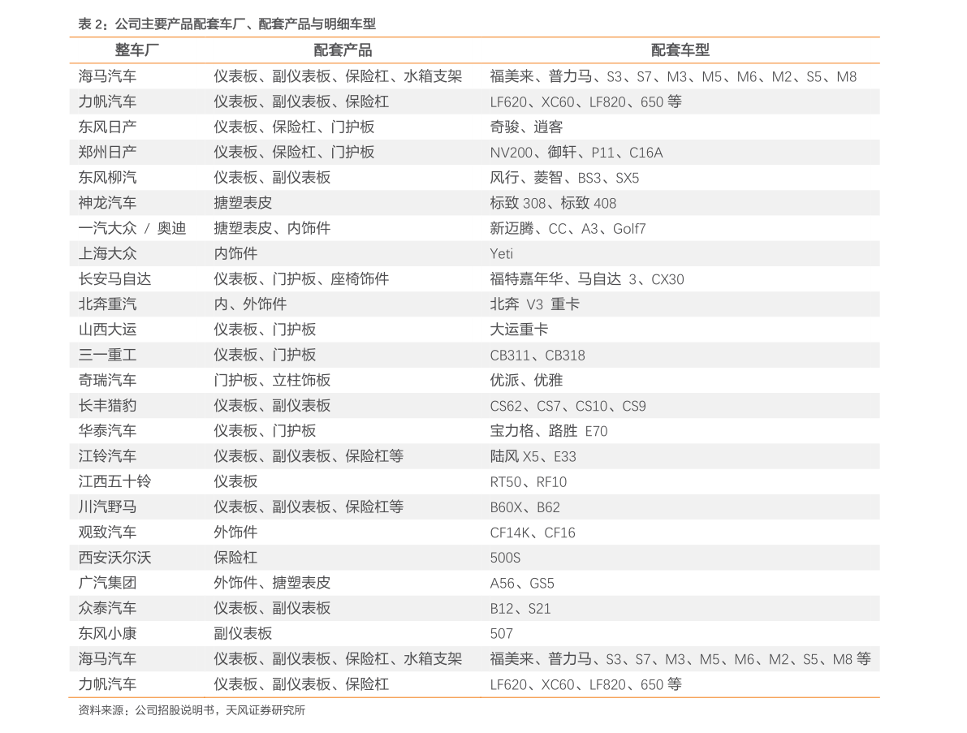Click the 内饰件 cell in 上海大众 row
This screenshot has height=733, width=967.
coord(235,253)
